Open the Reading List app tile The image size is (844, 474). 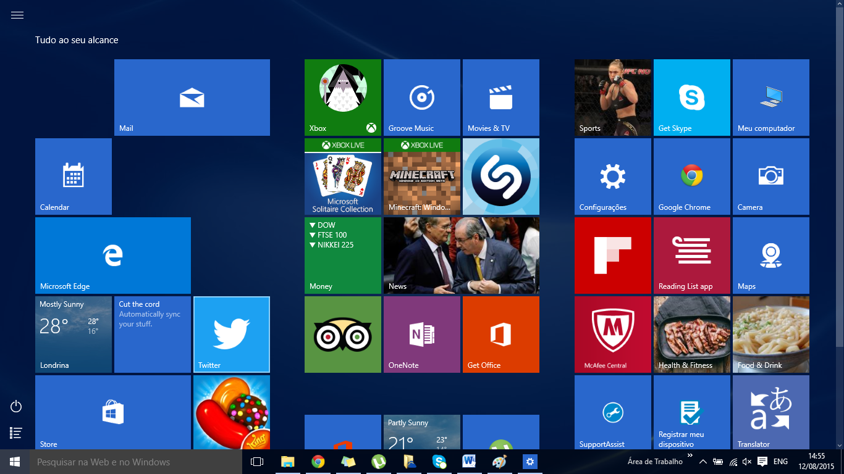coord(692,256)
